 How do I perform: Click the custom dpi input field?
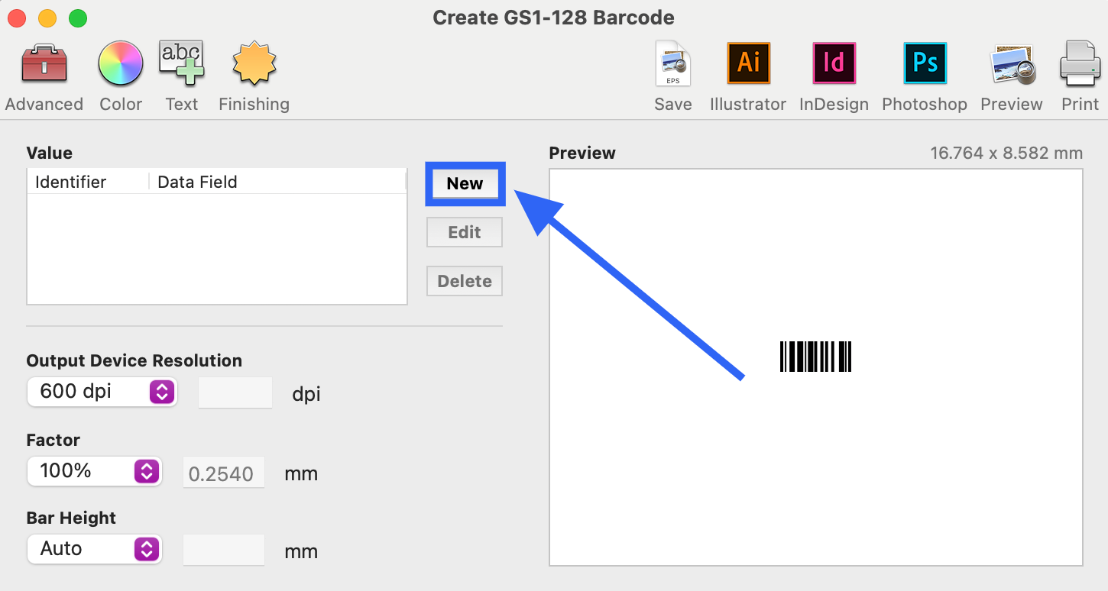[235, 392]
